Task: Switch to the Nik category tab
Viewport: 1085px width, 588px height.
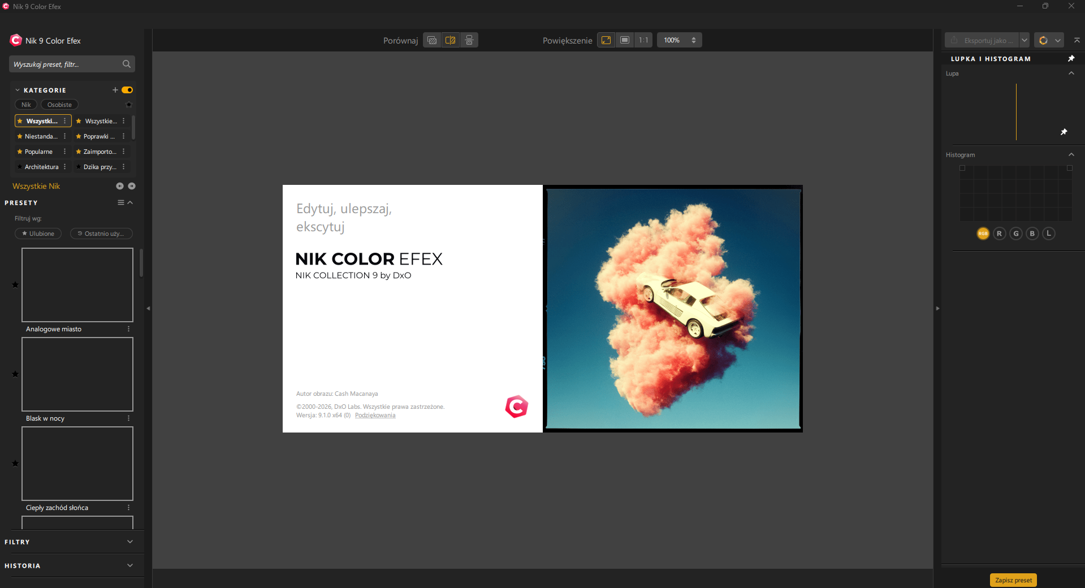Action: point(26,105)
